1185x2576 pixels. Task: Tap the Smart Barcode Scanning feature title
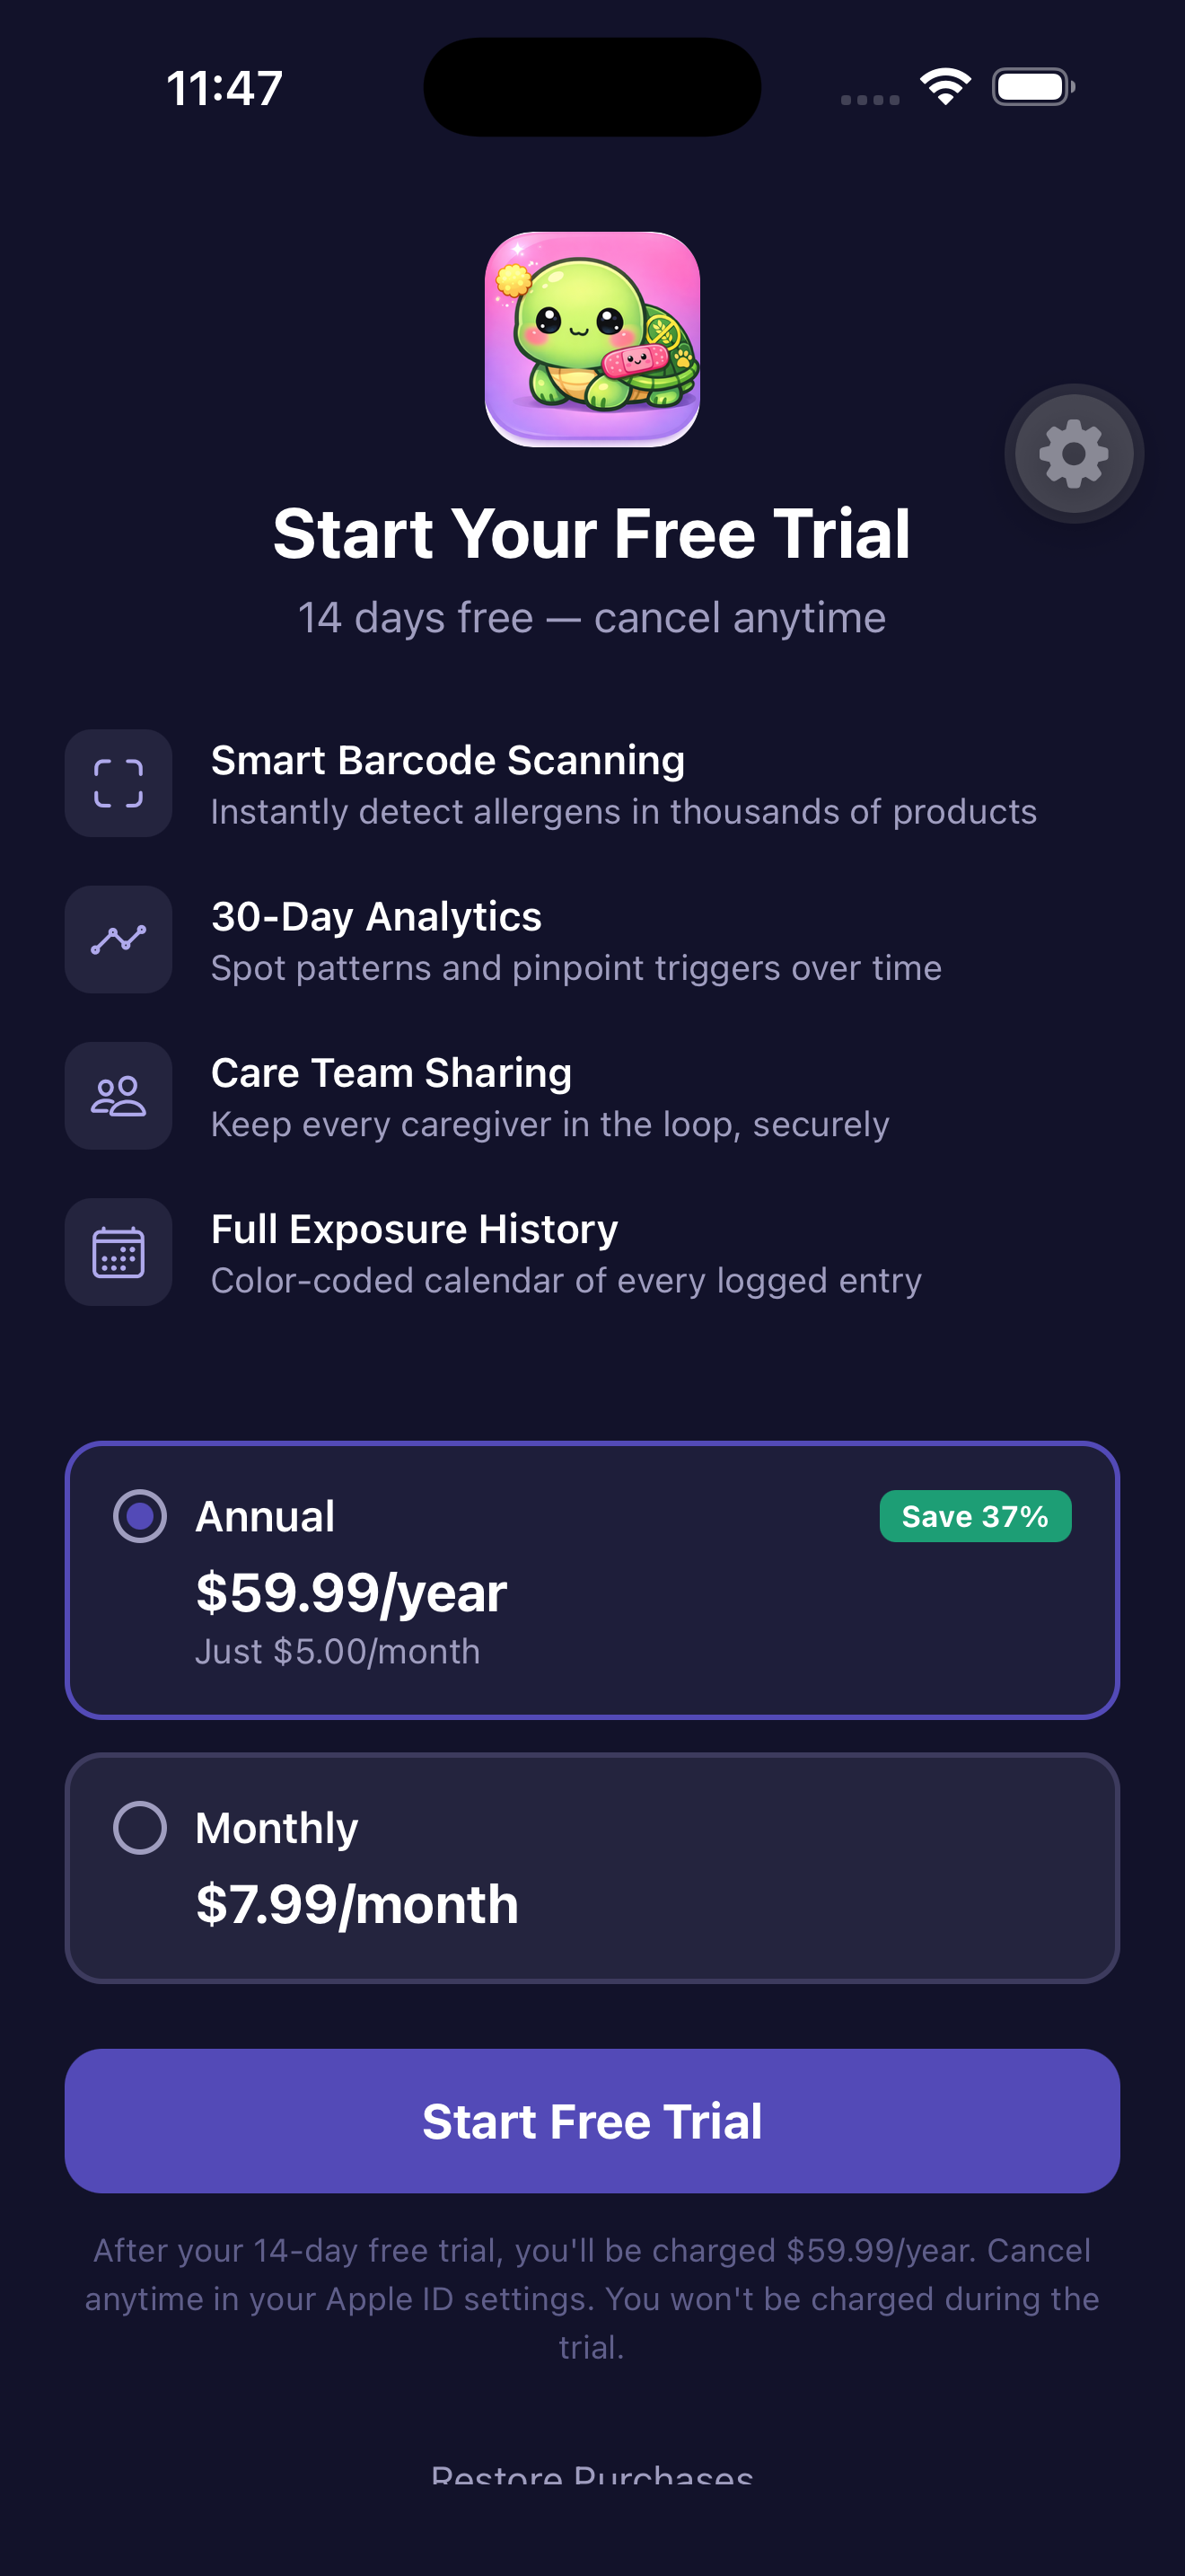point(448,761)
